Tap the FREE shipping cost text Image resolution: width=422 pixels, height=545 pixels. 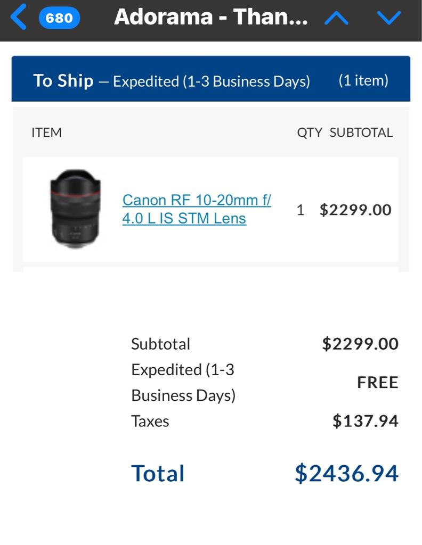pos(377,382)
